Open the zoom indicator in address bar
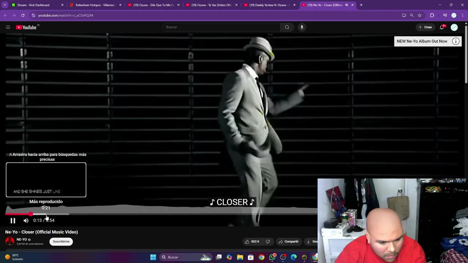 pos(412,15)
